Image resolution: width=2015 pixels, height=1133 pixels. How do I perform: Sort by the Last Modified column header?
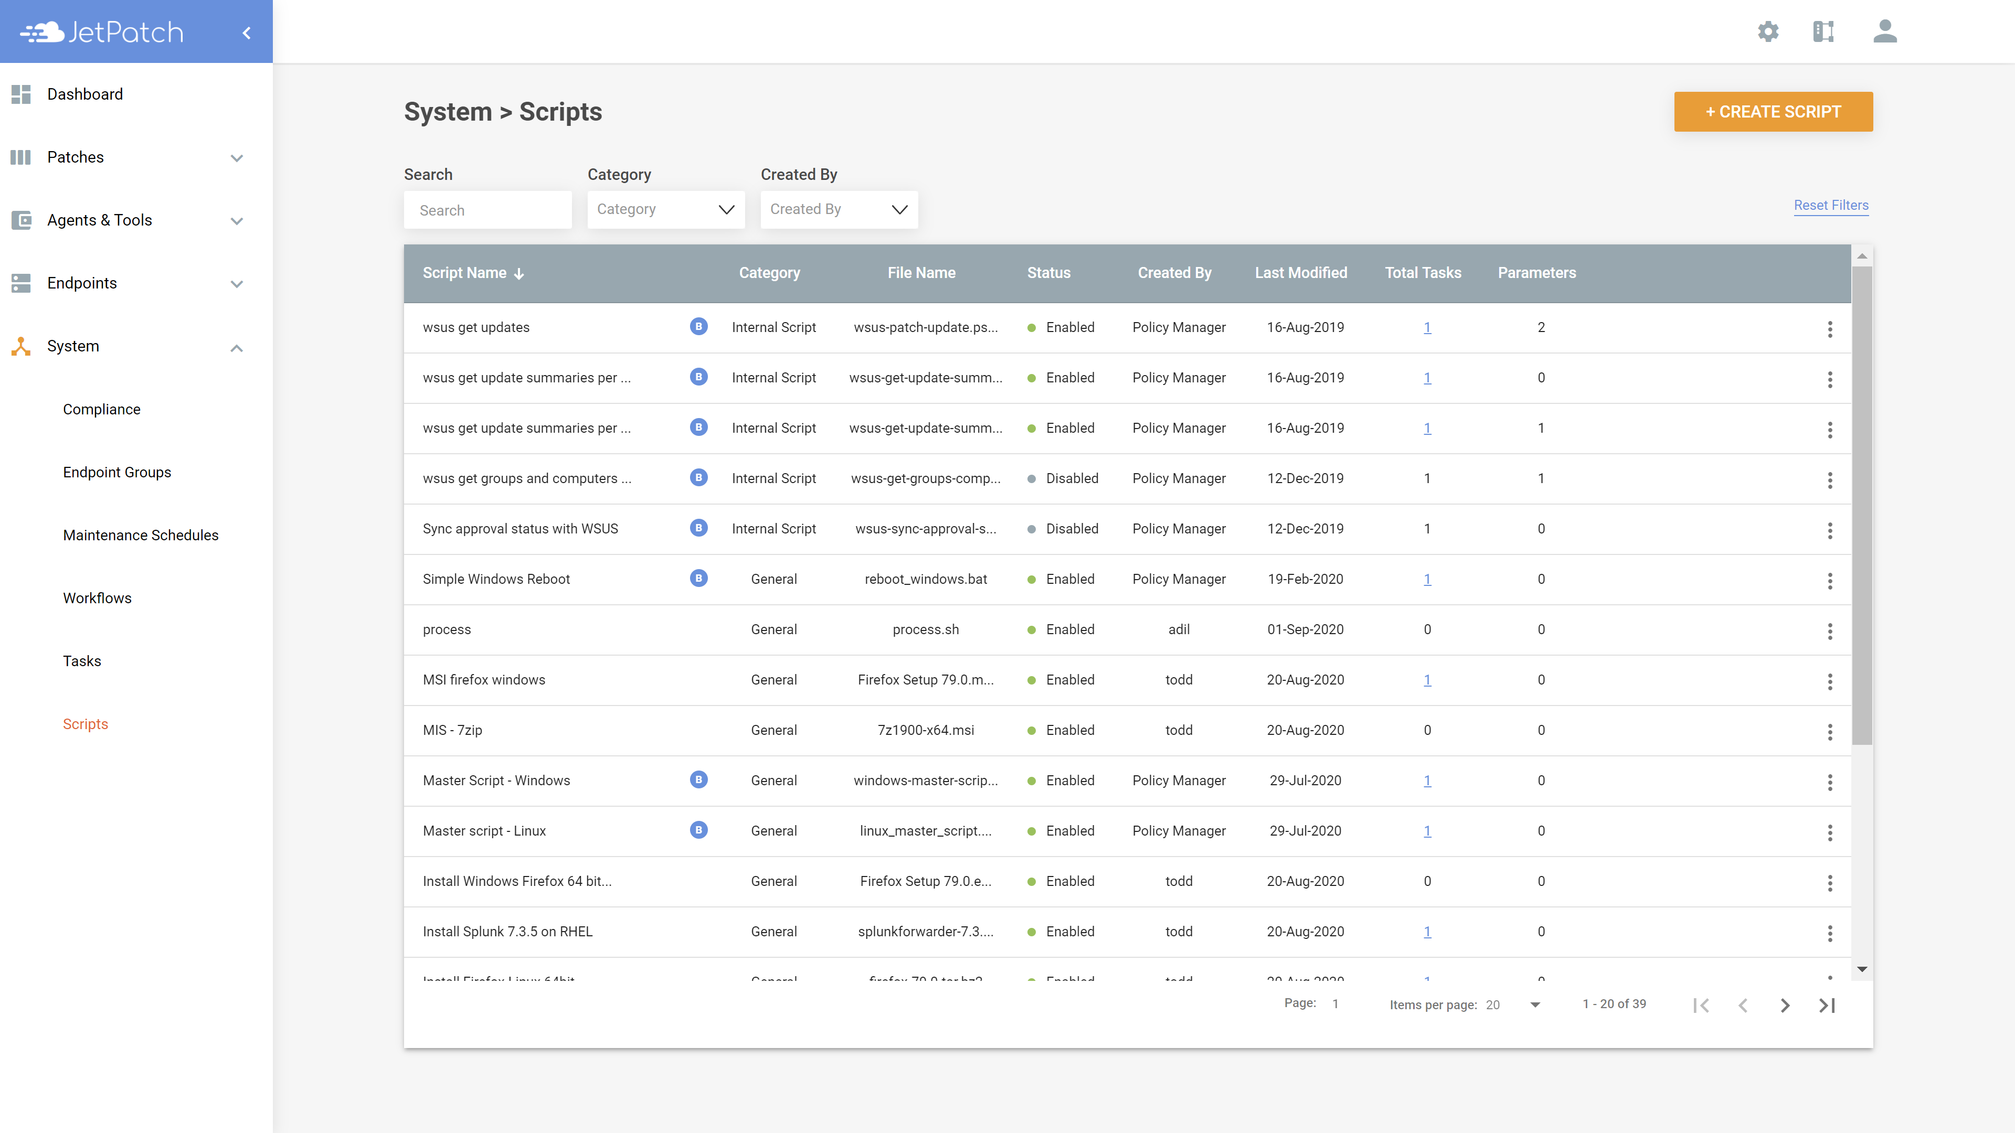(1301, 273)
